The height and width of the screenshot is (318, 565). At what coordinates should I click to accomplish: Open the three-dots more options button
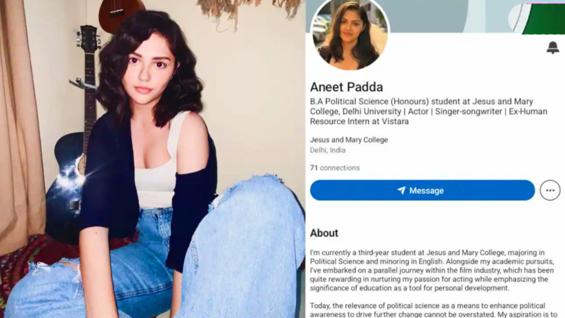coord(550,190)
